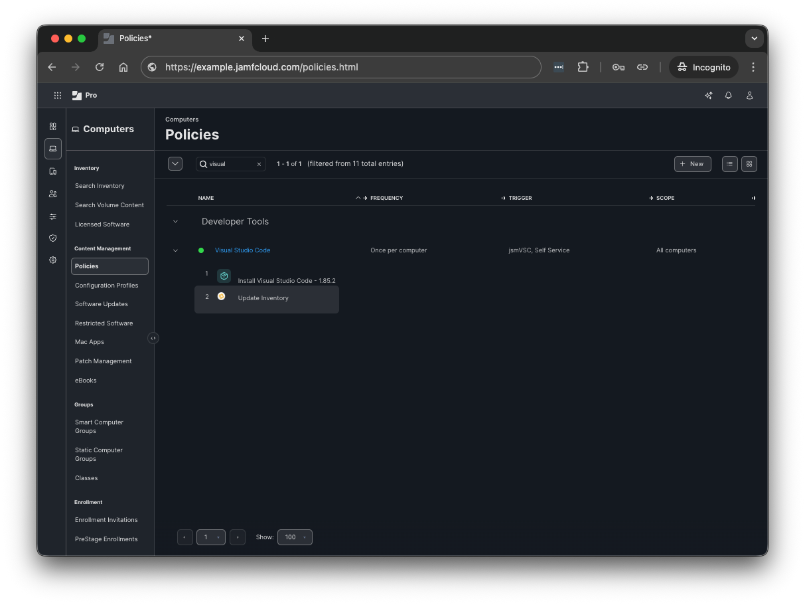Image resolution: width=805 pixels, height=605 pixels.
Task: Switch to list view
Action: (x=730, y=164)
